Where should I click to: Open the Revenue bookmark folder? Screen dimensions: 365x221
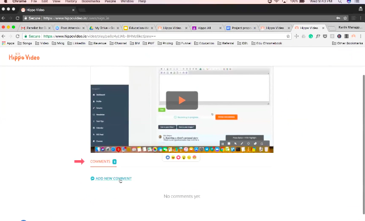97,43
